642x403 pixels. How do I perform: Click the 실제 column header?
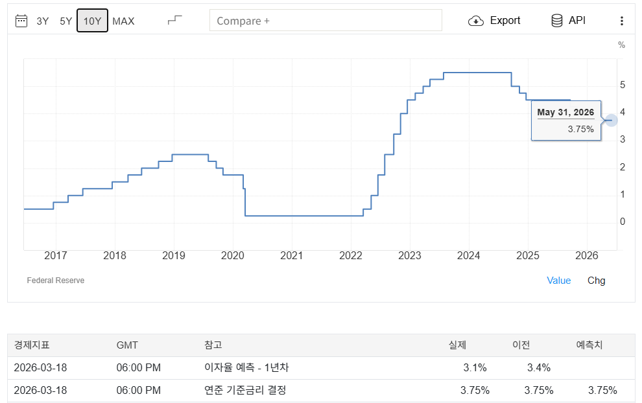(457, 345)
